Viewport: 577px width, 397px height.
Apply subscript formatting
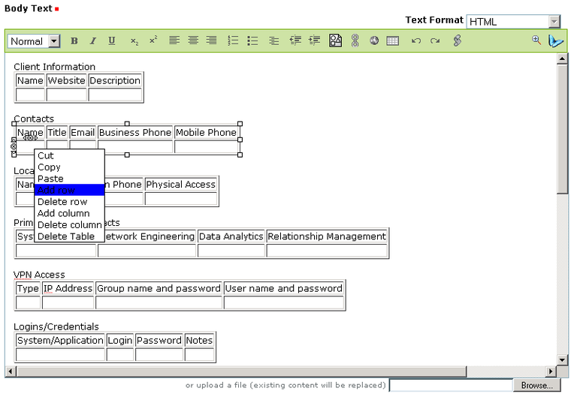[134, 41]
